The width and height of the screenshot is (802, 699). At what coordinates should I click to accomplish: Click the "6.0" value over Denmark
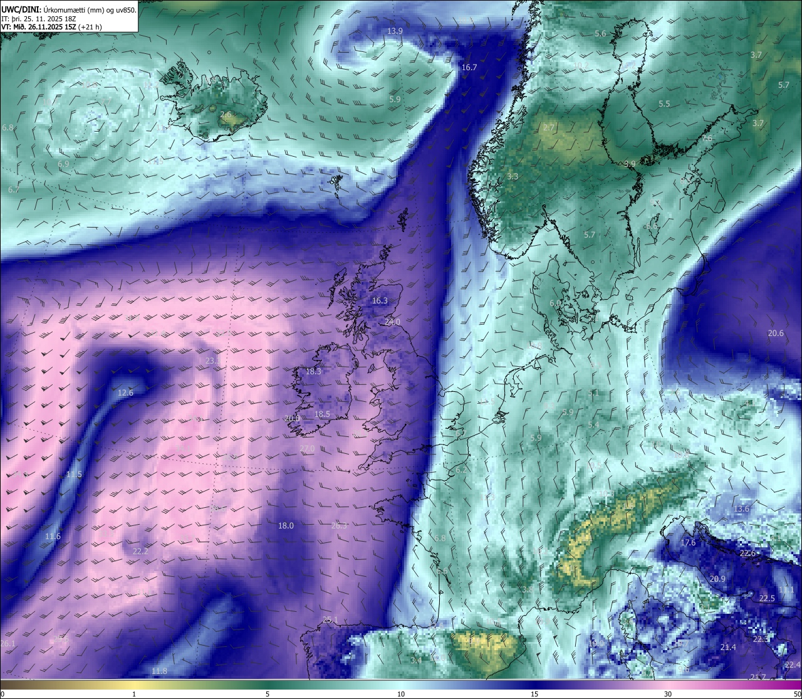555,303
